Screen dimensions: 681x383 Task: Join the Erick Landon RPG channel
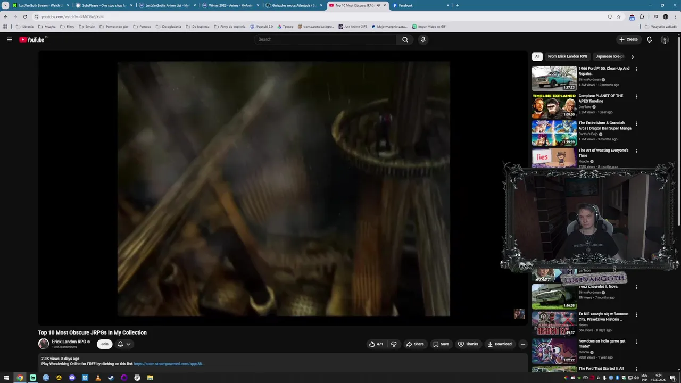pyautogui.click(x=105, y=344)
